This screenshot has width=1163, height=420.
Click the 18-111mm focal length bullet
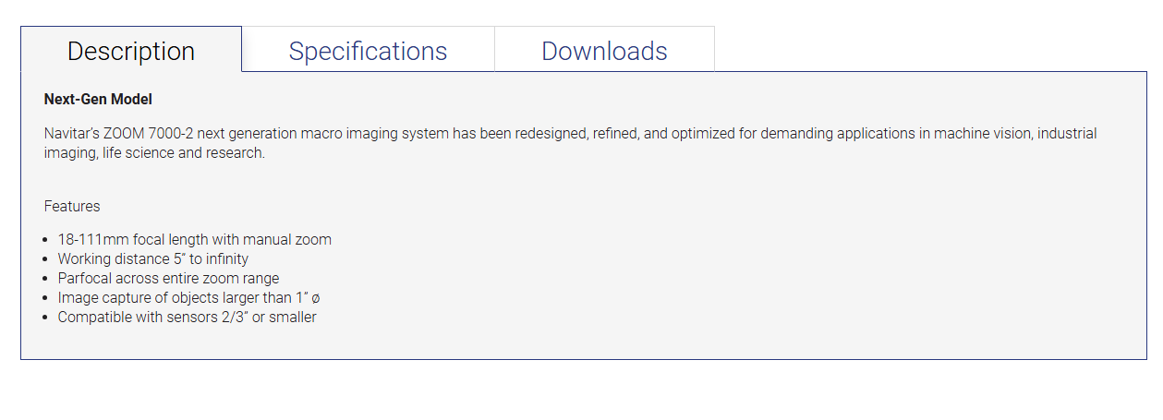pos(195,239)
